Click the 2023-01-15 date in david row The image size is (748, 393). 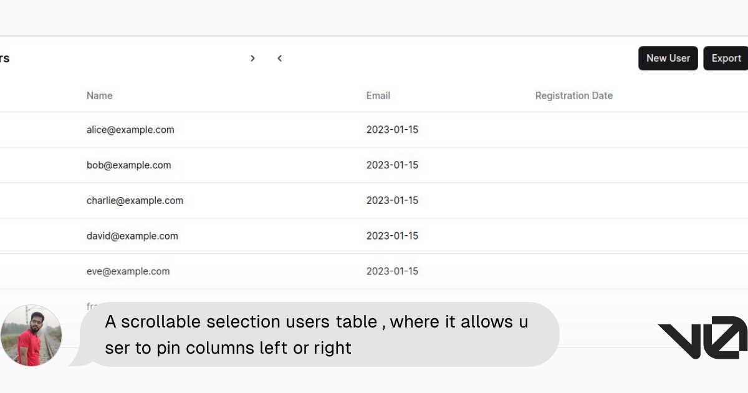[392, 236]
